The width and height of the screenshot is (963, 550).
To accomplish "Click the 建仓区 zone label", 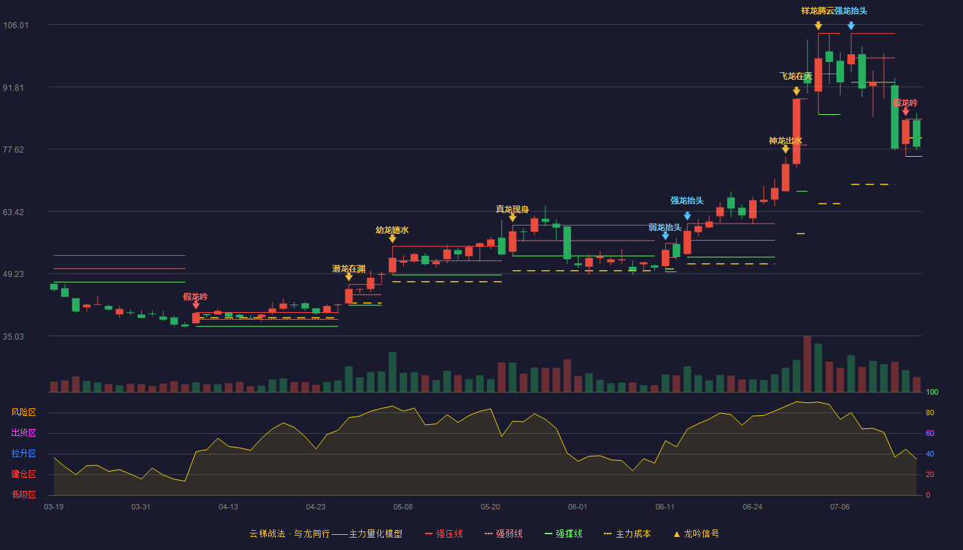I will 23,474.
